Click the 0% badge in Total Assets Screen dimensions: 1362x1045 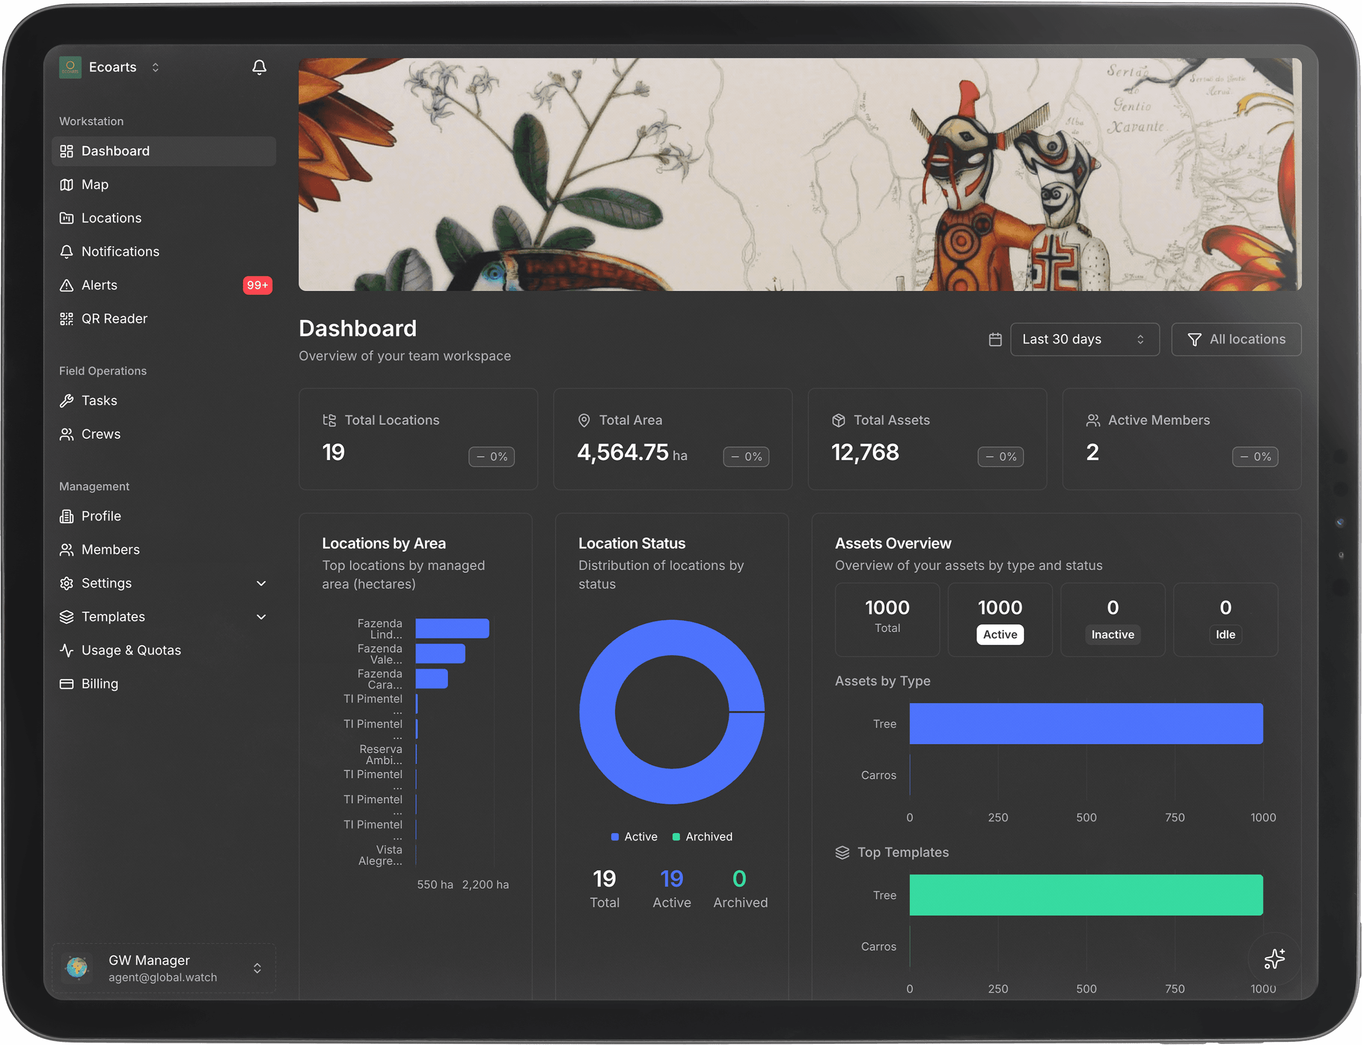click(x=1001, y=457)
